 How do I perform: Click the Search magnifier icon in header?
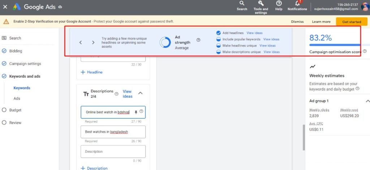(x=242, y=4)
